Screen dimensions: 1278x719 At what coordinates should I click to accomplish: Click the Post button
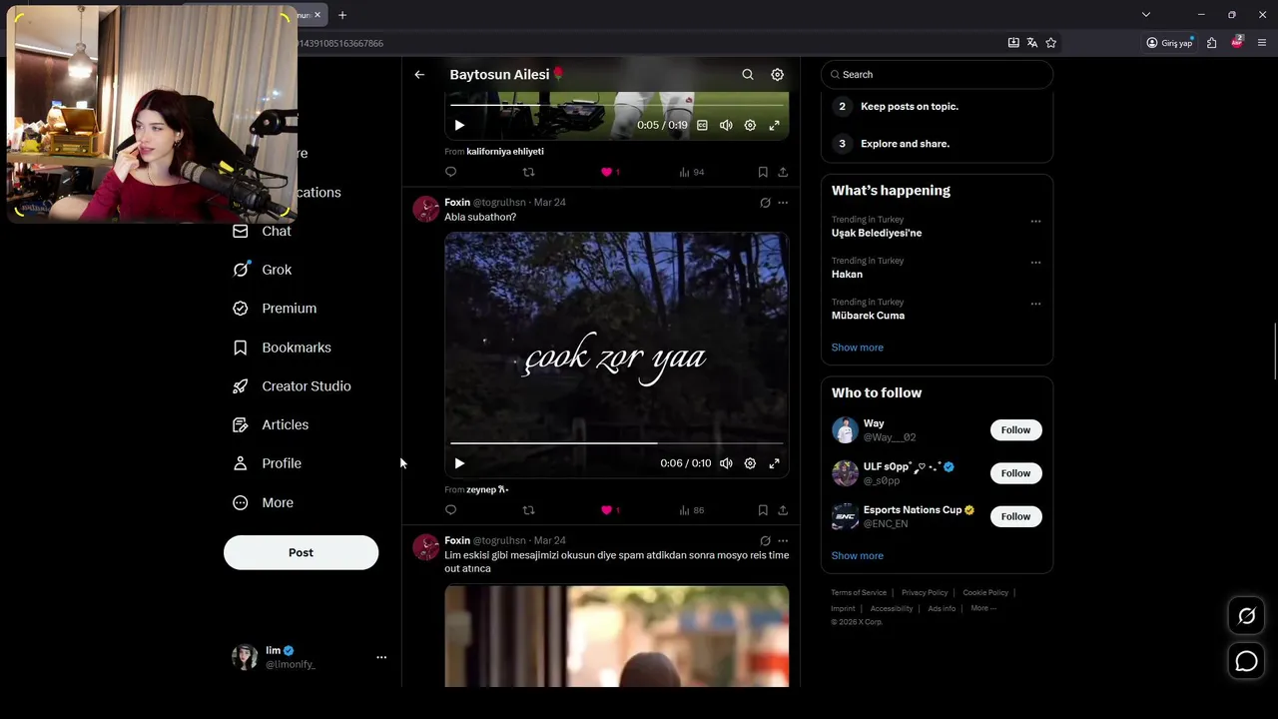point(301,552)
